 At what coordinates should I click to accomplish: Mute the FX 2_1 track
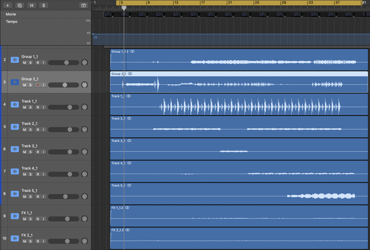point(24,241)
